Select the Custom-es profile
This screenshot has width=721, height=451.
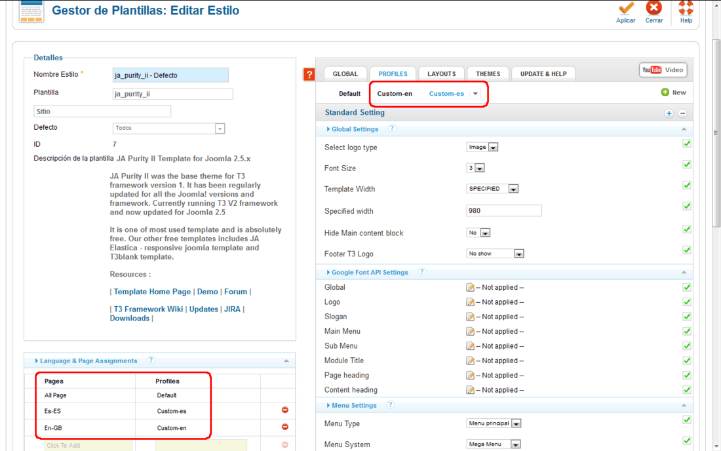tap(446, 94)
